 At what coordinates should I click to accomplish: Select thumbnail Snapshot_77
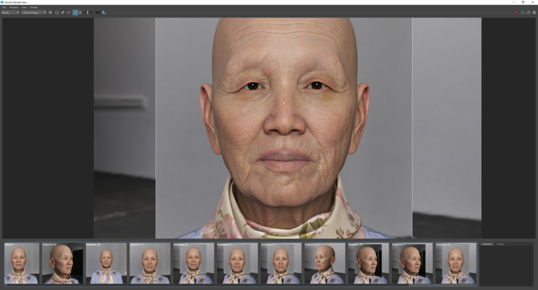point(412,263)
